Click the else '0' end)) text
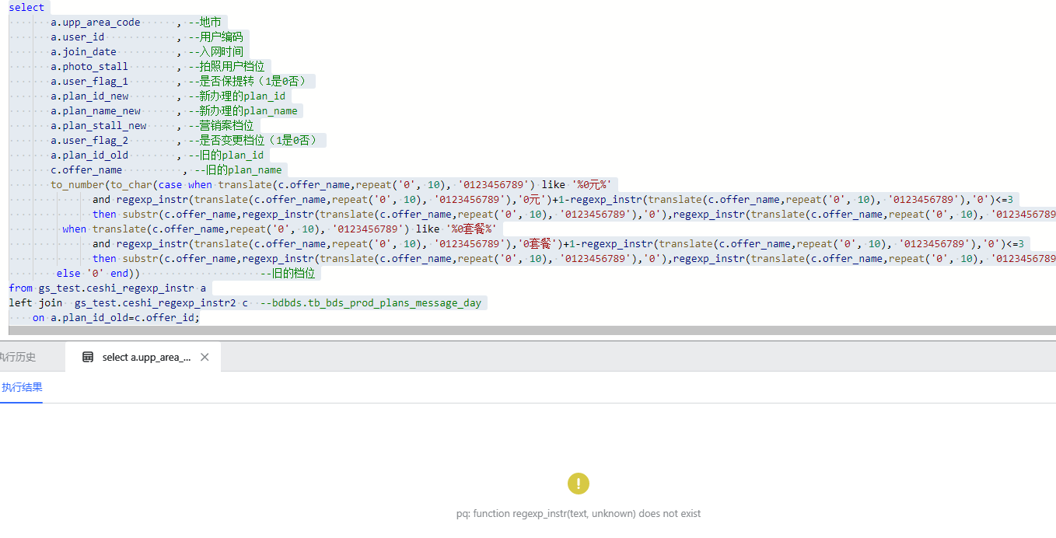 click(98, 274)
